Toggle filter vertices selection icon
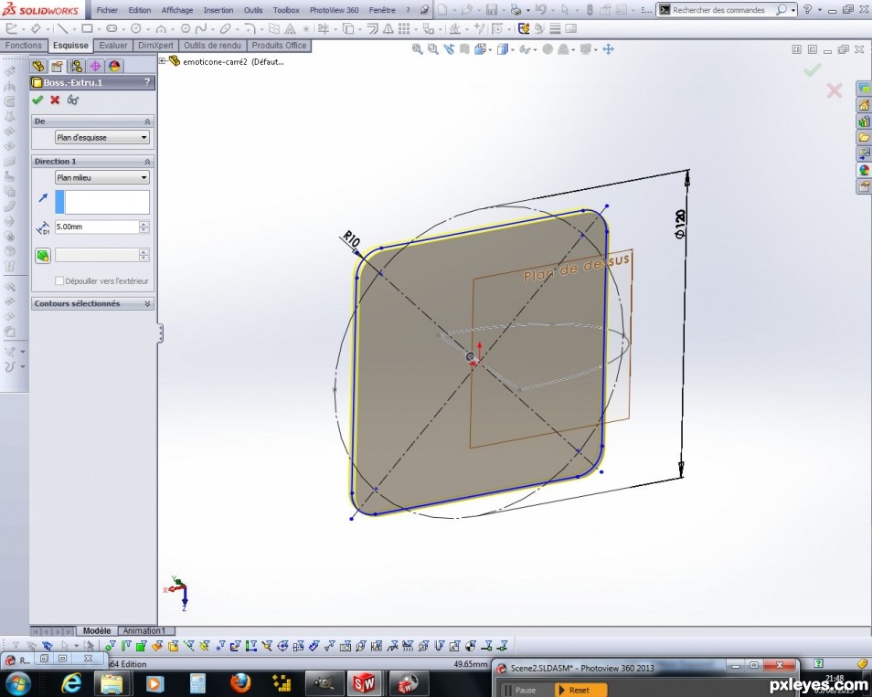 click(x=110, y=645)
